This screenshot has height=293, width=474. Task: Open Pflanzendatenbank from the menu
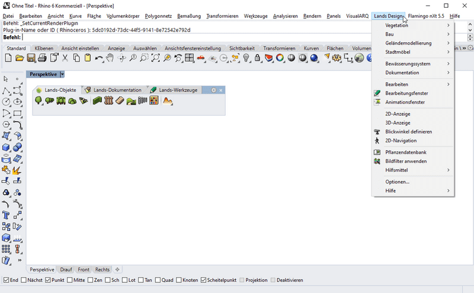(x=413, y=152)
